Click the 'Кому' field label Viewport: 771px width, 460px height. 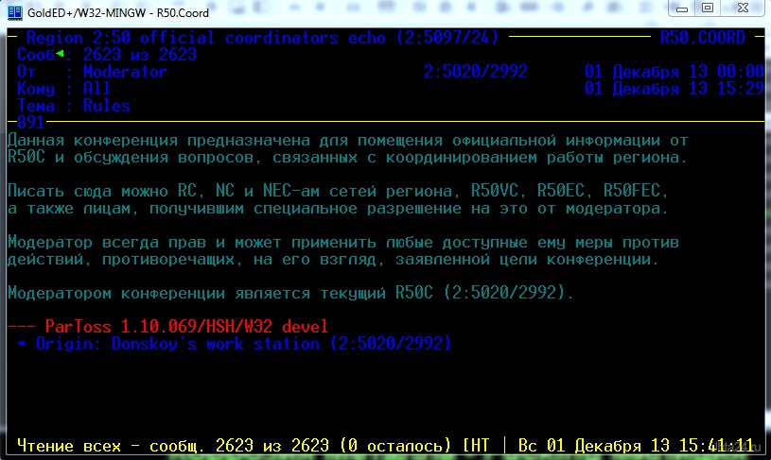[x=35, y=89]
